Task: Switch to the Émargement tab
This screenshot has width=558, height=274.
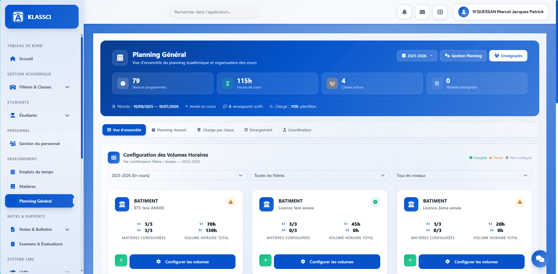Action: click(x=258, y=130)
